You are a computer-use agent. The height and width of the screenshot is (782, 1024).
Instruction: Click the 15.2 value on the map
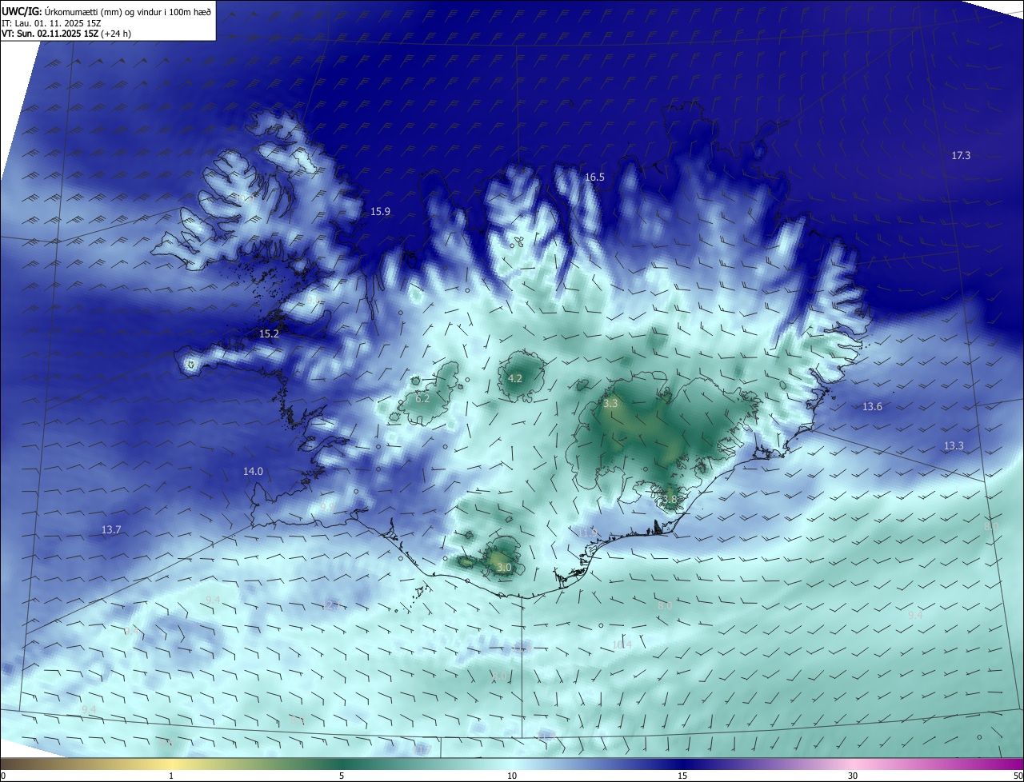269,334
